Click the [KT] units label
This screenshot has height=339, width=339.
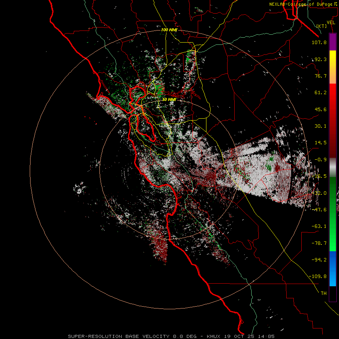322,26
